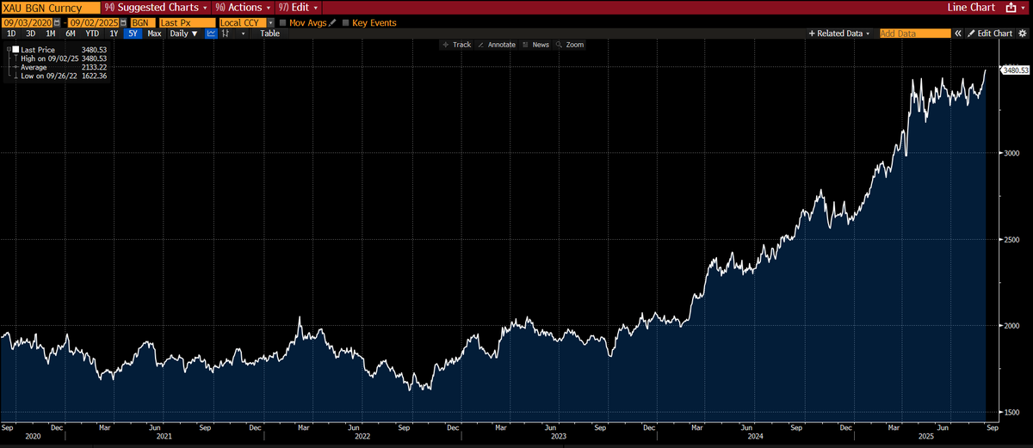Click the 2500 y-axis label
The width and height of the screenshot is (1033, 448).
coord(1011,239)
